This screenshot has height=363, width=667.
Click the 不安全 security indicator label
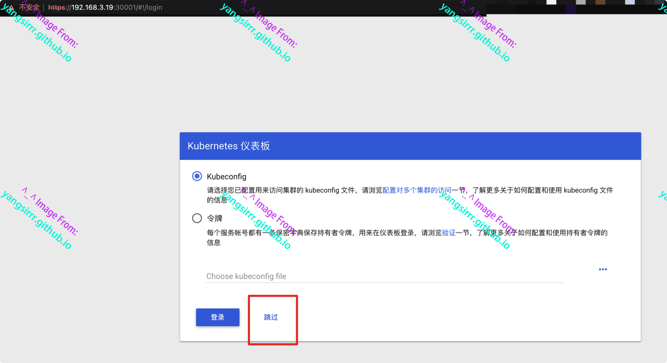[x=29, y=7]
